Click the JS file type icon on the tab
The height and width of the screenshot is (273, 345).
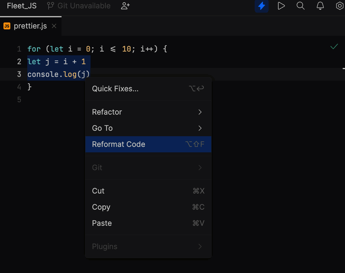(7, 26)
